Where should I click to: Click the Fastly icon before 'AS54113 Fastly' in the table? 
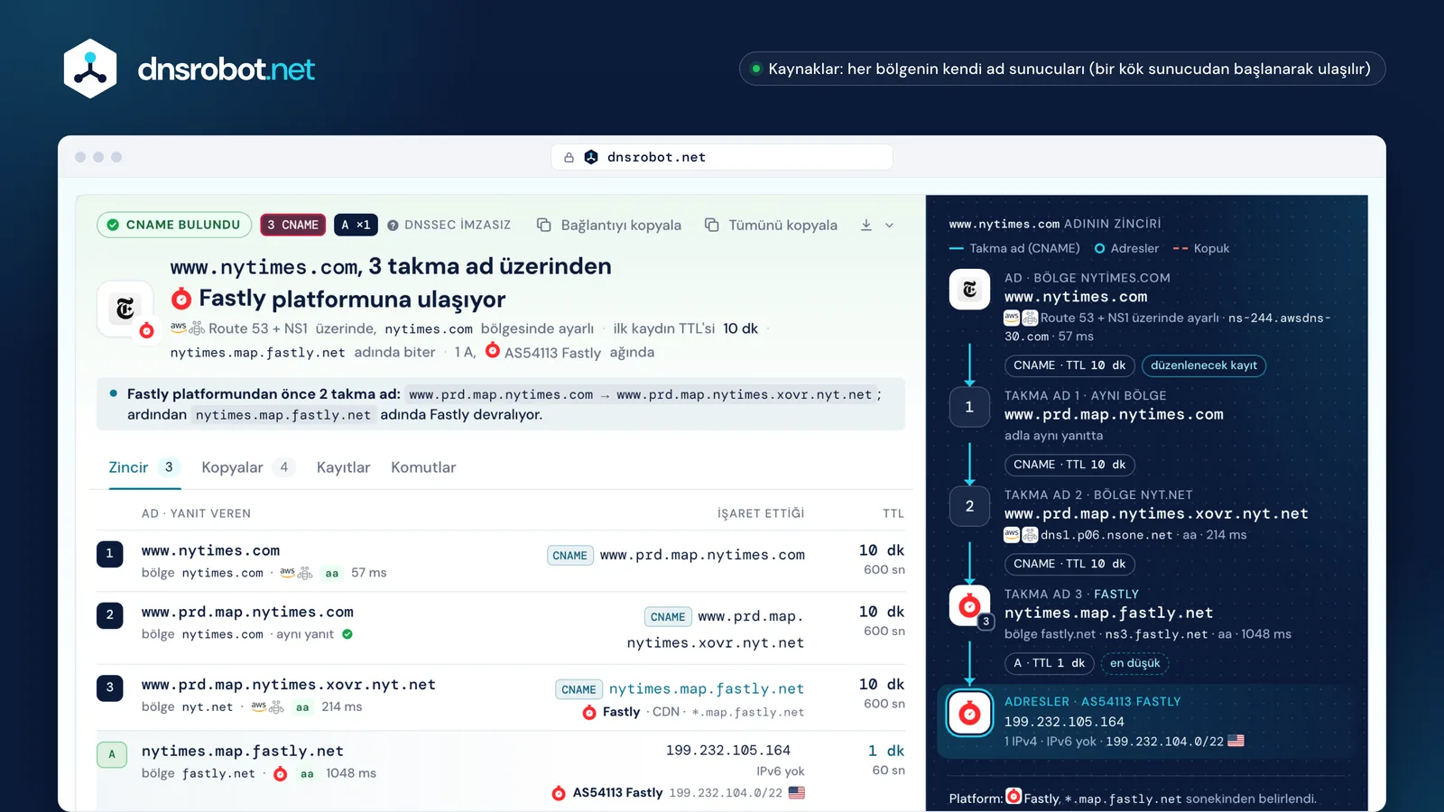tap(559, 792)
